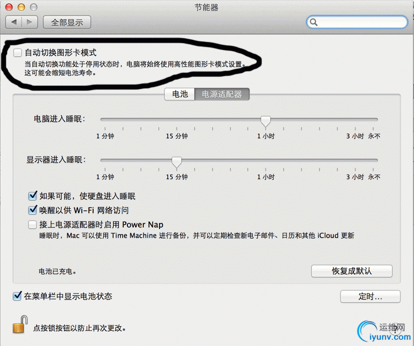Click the Power Nap Time Machine description
The height and width of the screenshot is (346, 414).
[x=197, y=235]
